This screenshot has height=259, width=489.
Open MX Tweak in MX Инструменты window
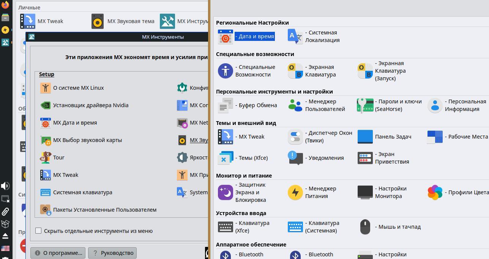click(x=59, y=175)
